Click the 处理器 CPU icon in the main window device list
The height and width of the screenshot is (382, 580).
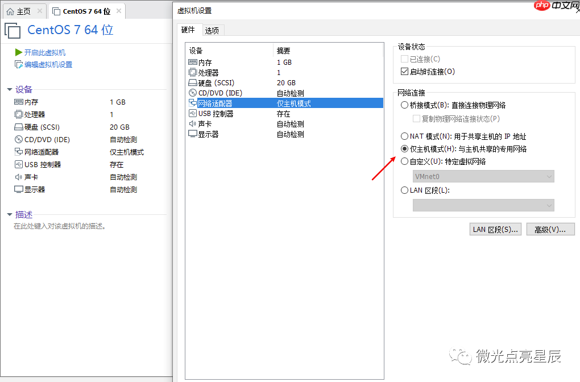point(19,114)
